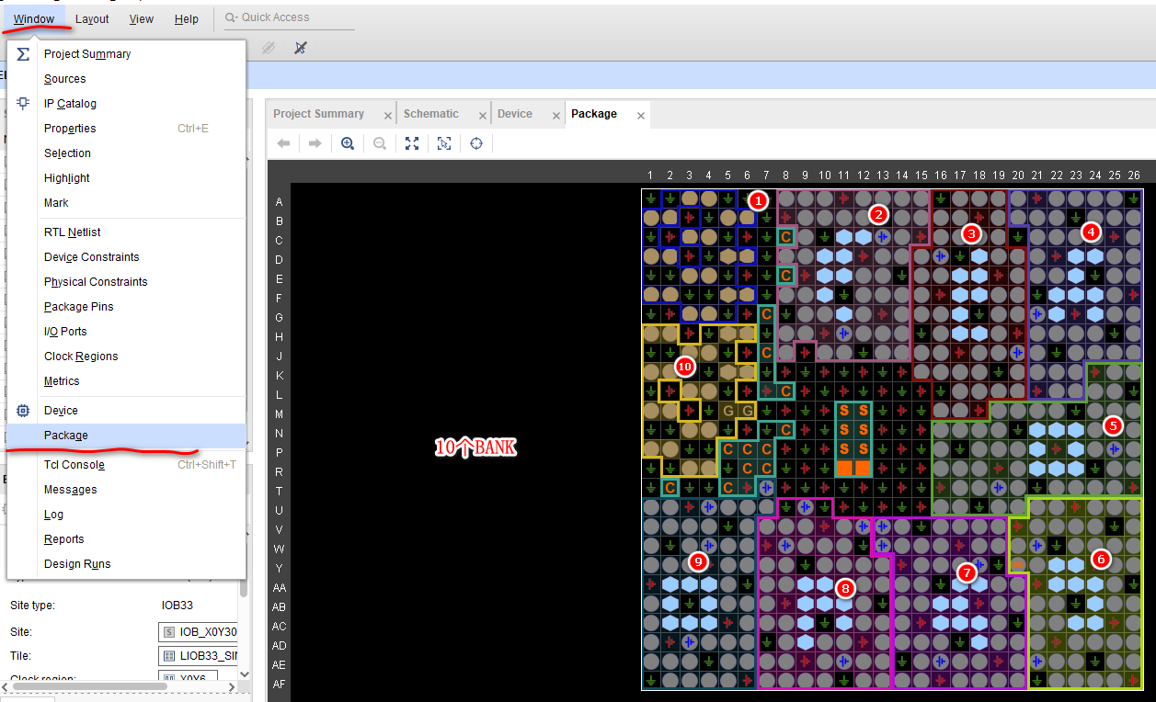The image size is (1156, 702).
Task: Zoom out of the package view
Action: (380, 143)
